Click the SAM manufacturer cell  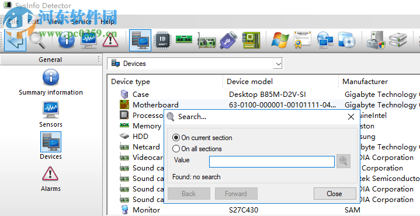tap(352, 210)
